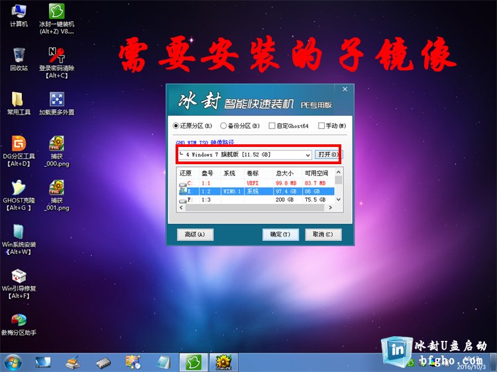Click the brush/scanner taskbar icon

(x=73, y=363)
